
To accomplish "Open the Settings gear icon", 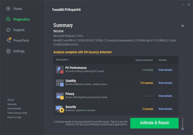I will point(8,51).
